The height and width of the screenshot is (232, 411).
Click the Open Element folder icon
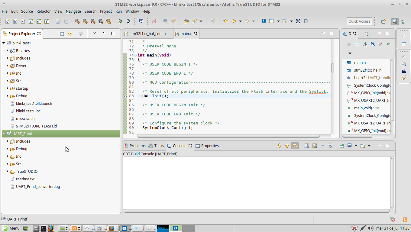(186, 21)
